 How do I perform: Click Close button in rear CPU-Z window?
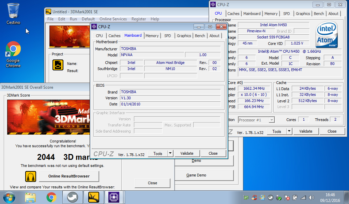point(332,131)
